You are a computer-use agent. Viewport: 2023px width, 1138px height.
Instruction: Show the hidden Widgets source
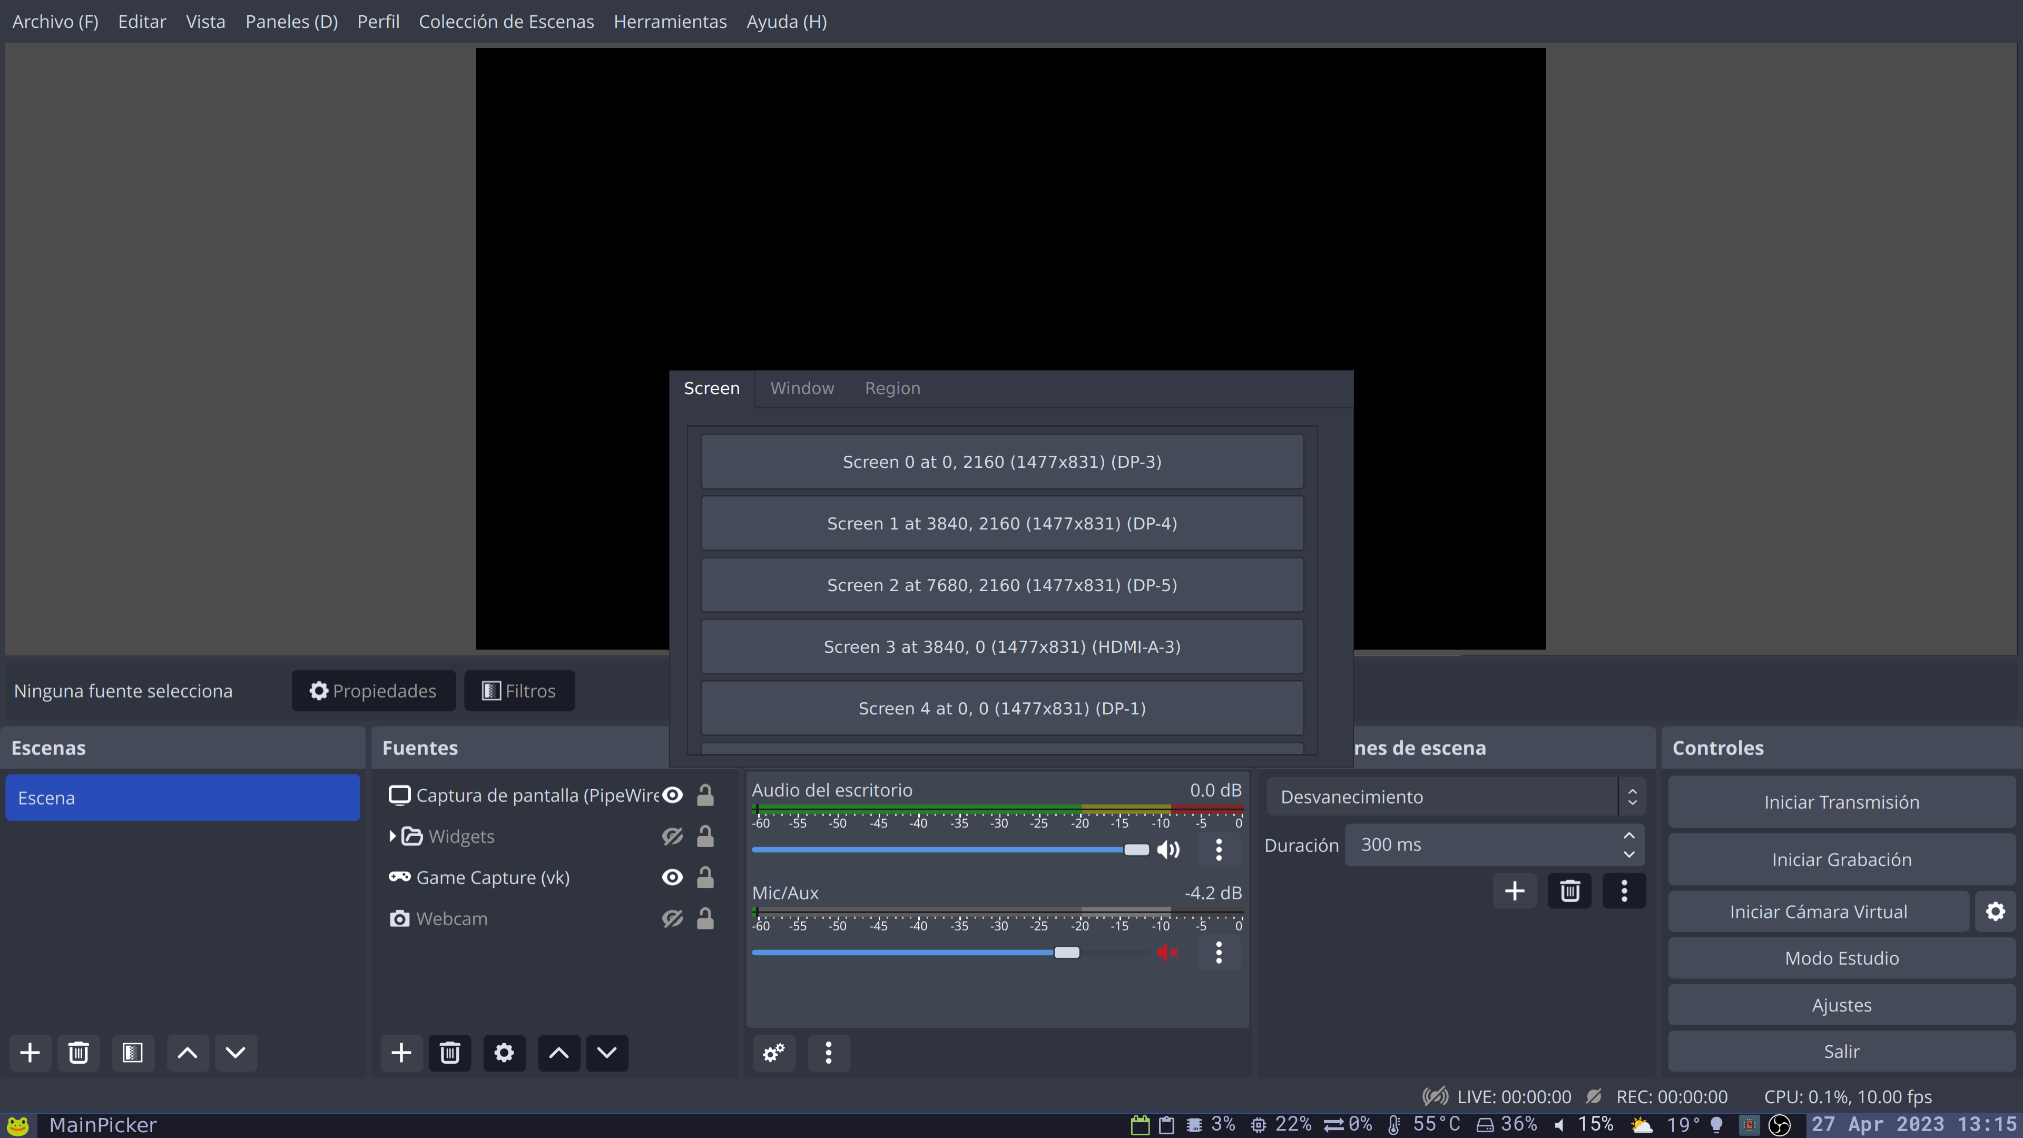pyautogui.click(x=672, y=837)
